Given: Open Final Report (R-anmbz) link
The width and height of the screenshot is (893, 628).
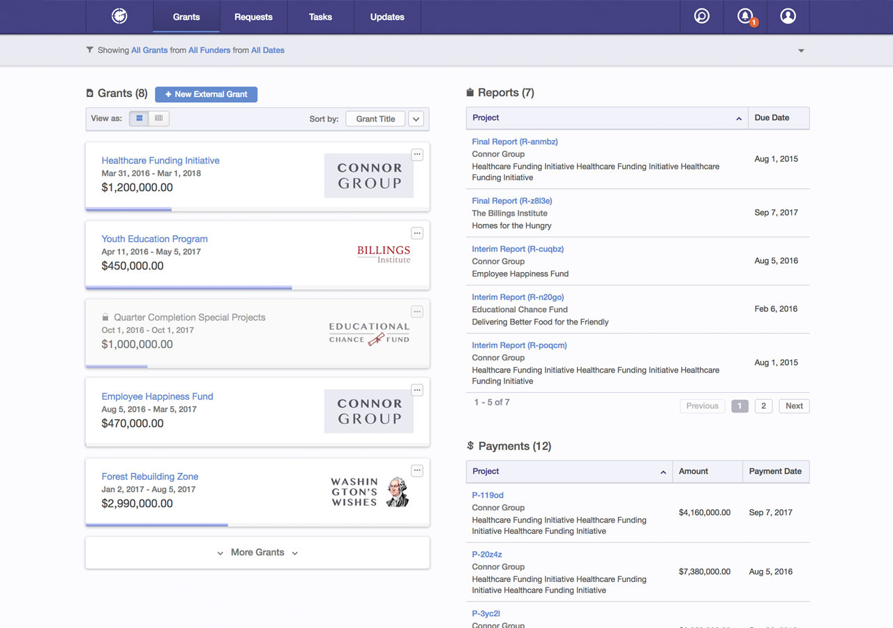Looking at the screenshot, I should click(x=514, y=142).
